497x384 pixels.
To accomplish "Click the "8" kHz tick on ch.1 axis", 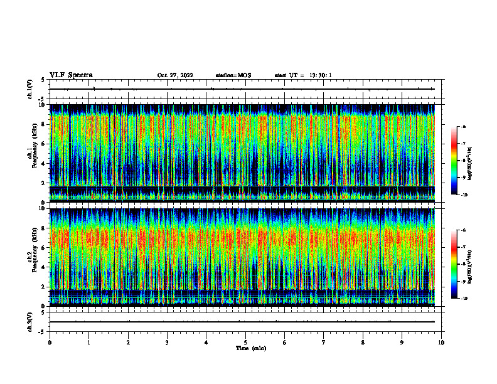I will pos(44,124).
